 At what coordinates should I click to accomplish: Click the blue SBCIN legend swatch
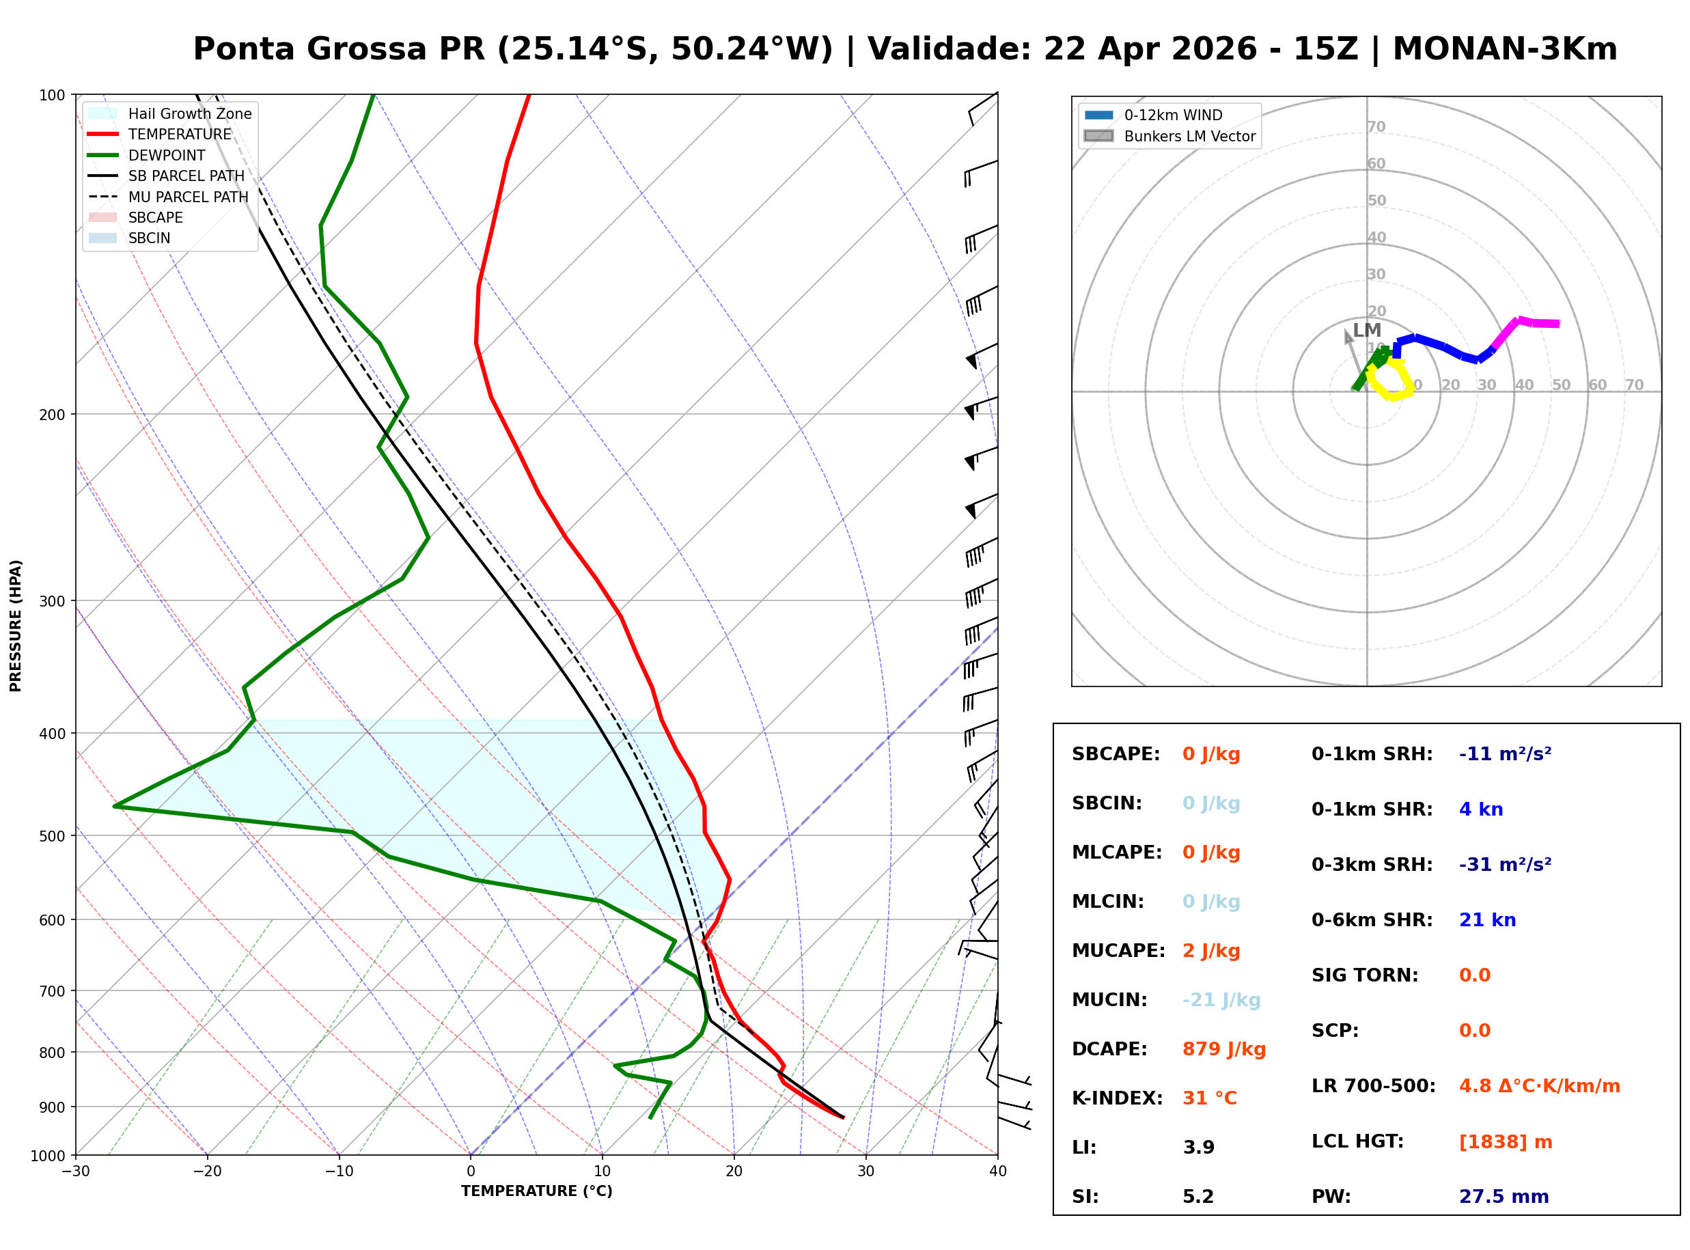point(103,238)
